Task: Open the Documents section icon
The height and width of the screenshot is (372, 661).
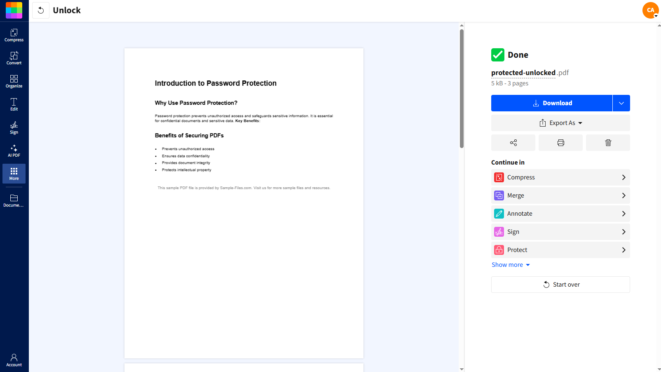Action: pos(14,200)
